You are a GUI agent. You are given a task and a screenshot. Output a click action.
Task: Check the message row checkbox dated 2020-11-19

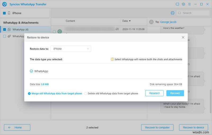(54, 32)
